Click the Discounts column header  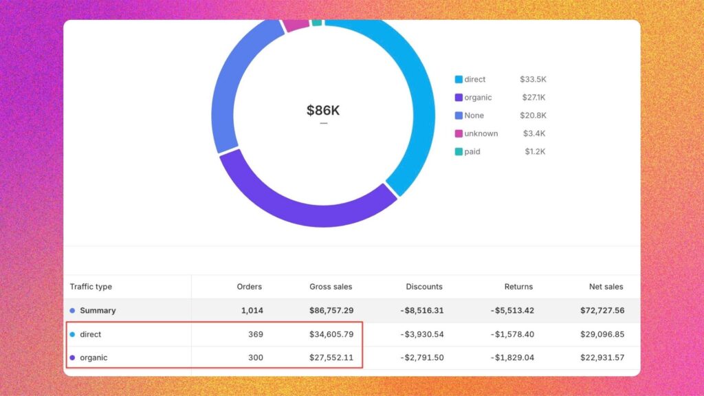click(x=424, y=287)
